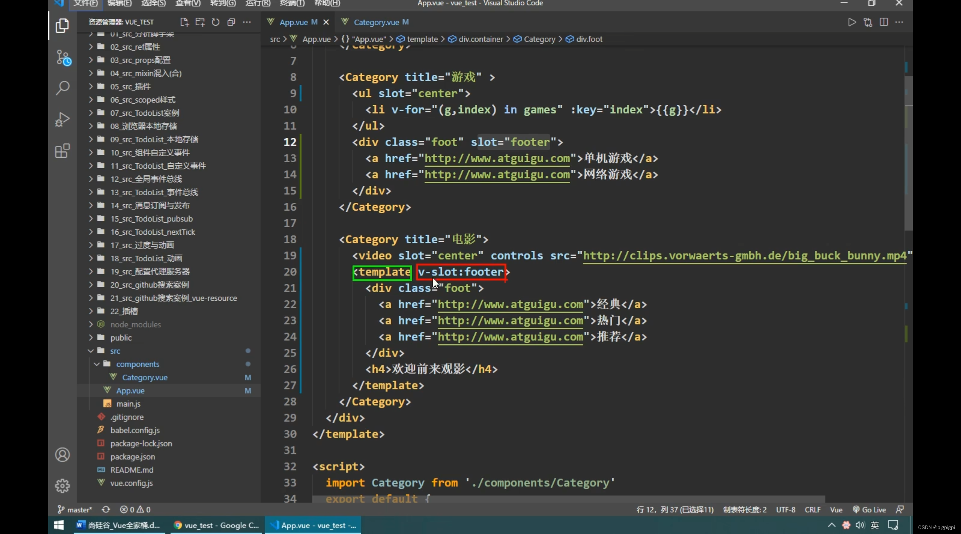Screen dimensions: 961x534
Task: Open the 帮助(H) menu
Action: pos(327,3)
